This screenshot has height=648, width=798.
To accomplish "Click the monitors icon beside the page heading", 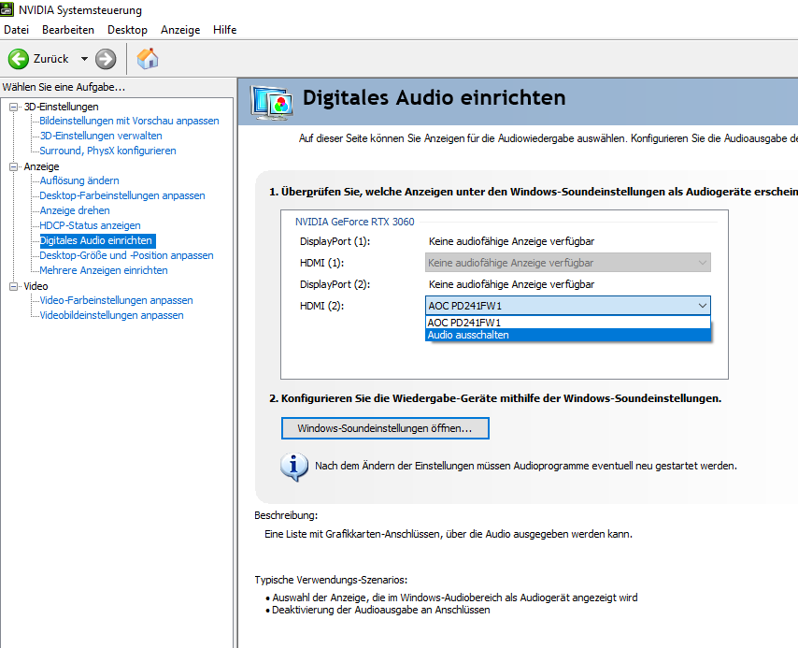I will click(272, 103).
